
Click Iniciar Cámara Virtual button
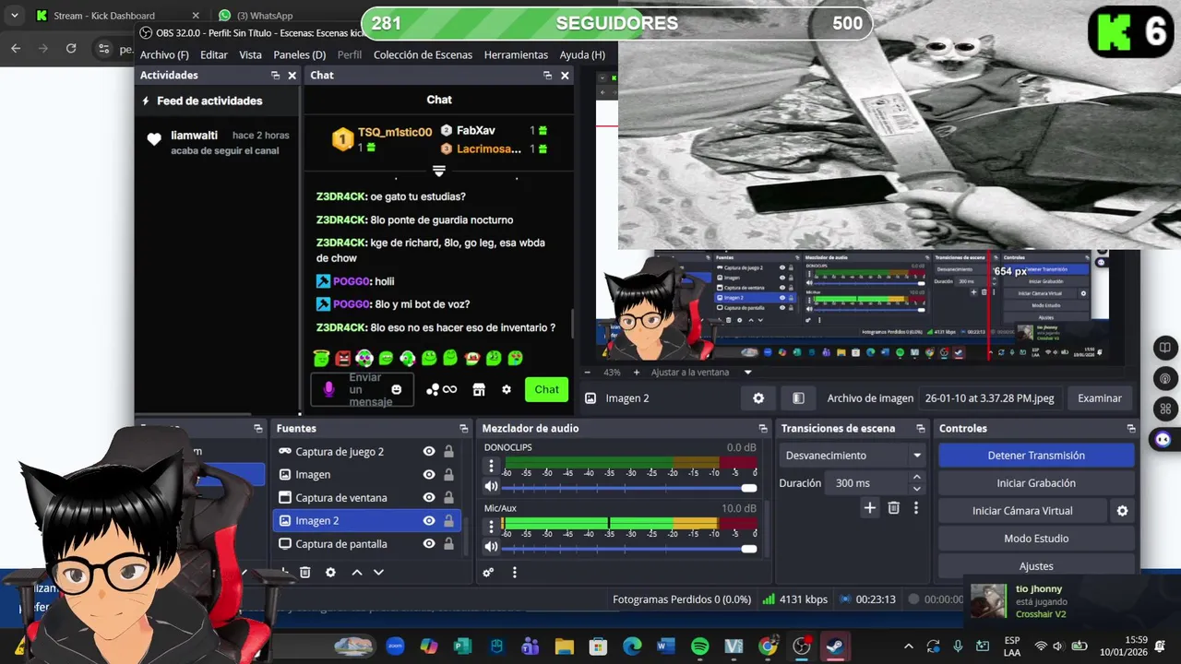point(1022,511)
